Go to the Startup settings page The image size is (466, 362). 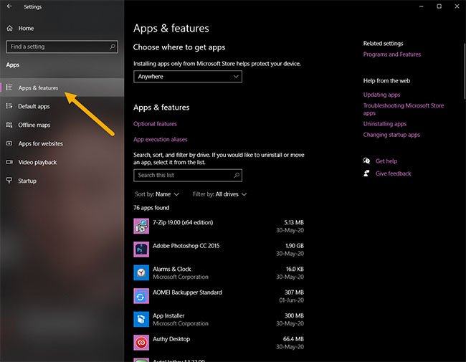(x=27, y=181)
